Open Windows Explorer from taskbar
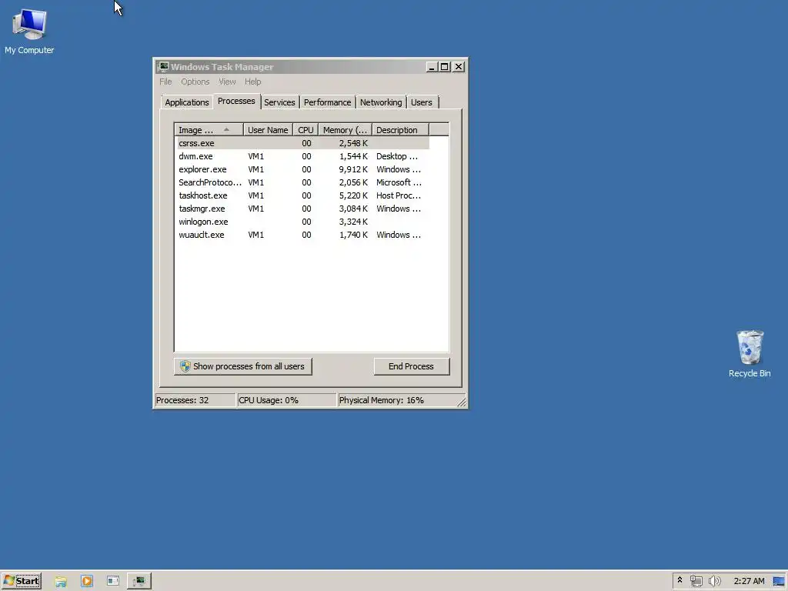This screenshot has width=788, height=591. (61, 582)
